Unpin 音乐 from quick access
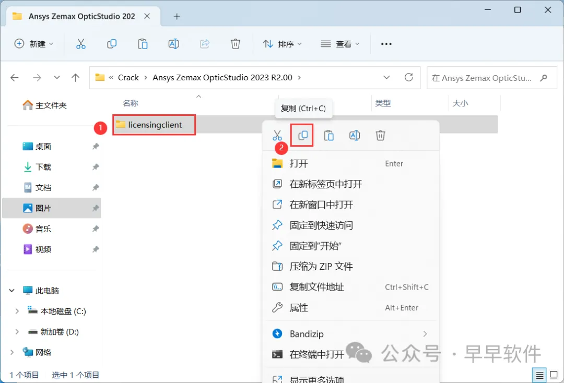The width and height of the screenshot is (564, 383). point(96,229)
